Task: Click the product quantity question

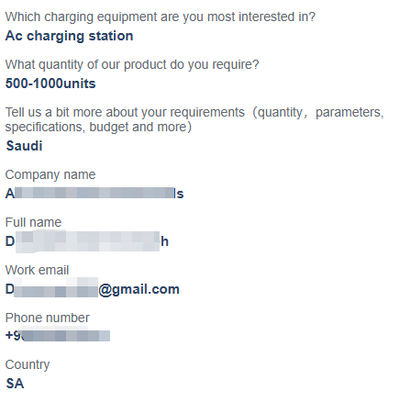Action: [x=132, y=65]
